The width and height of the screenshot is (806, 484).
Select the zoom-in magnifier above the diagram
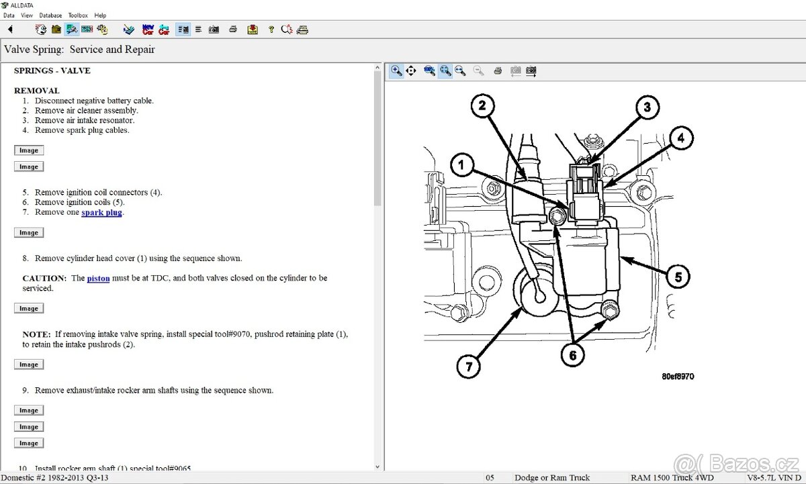[x=396, y=70]
